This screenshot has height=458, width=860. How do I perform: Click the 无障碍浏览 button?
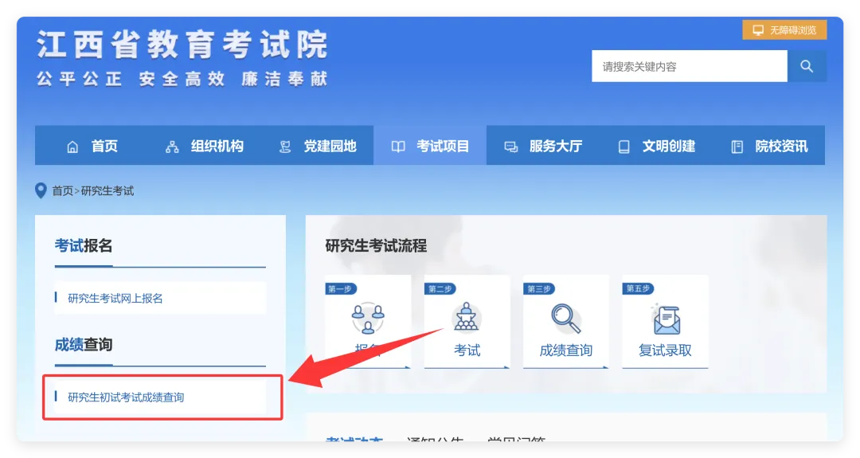click(785, 30)
